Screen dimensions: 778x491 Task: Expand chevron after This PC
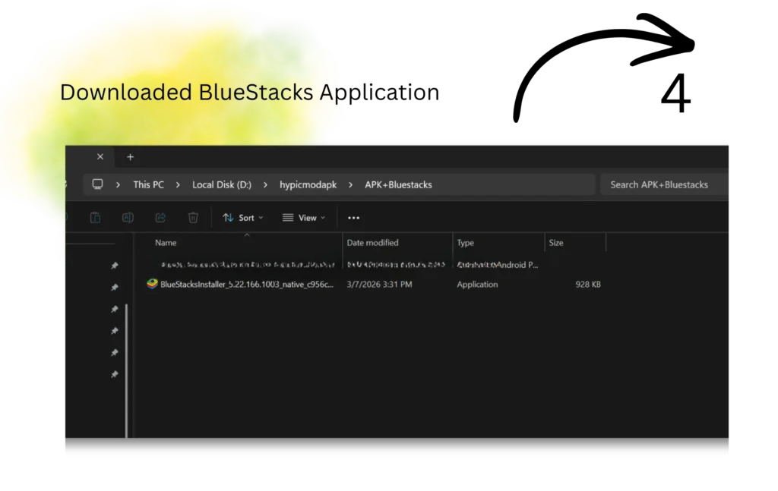tap(178, 185)
